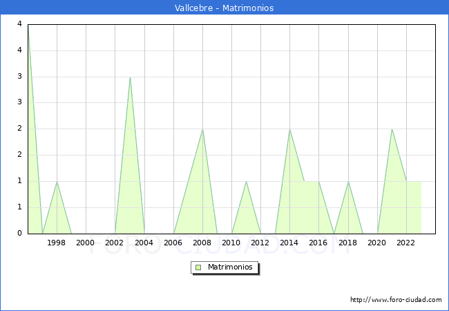Click the 1998 x-axis label
Screen dimensions: 449x311
pyautogui.click(x=56, y=243)
